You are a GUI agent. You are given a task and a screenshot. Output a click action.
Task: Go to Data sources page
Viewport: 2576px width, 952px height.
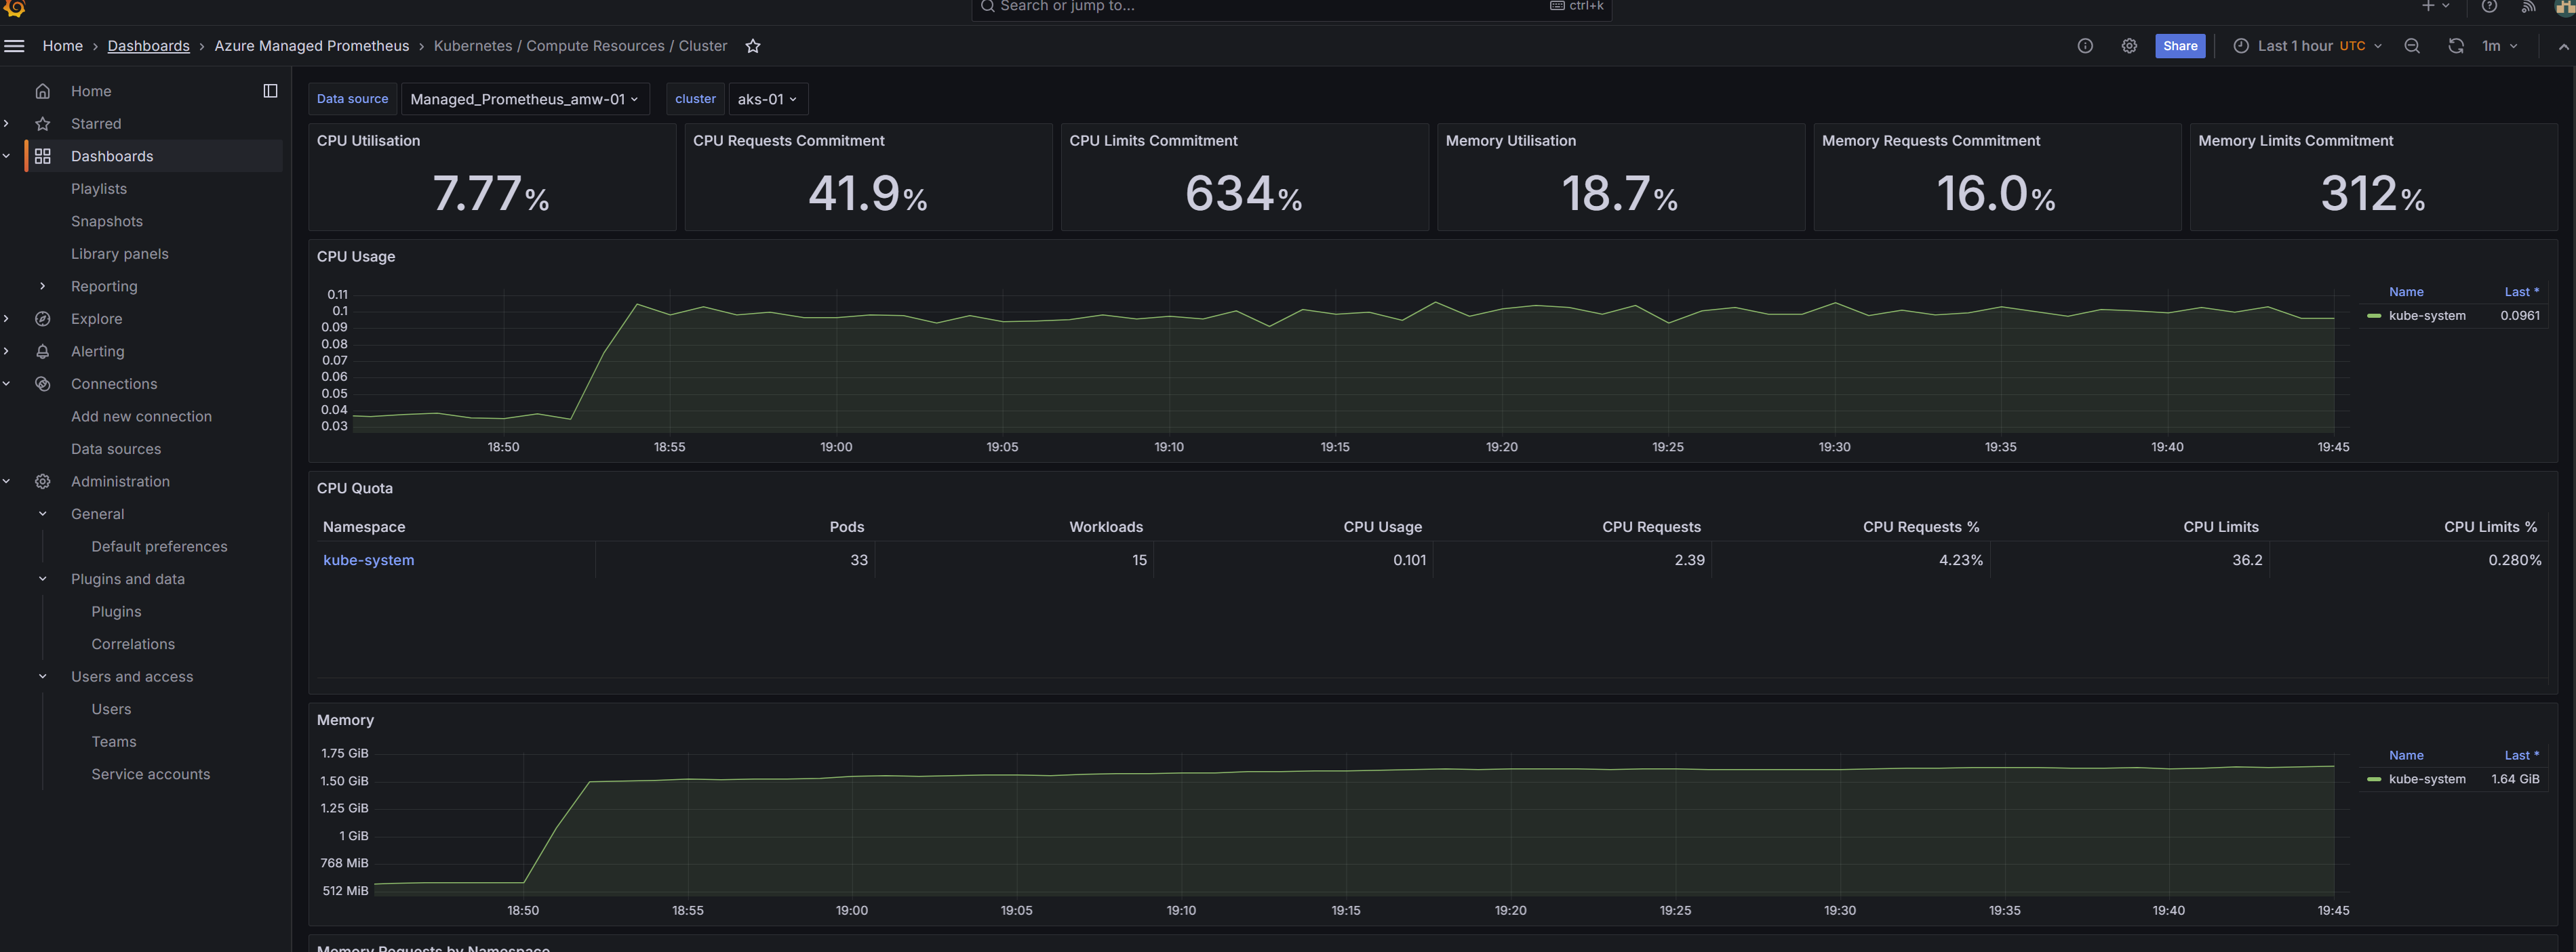[115, 449]
